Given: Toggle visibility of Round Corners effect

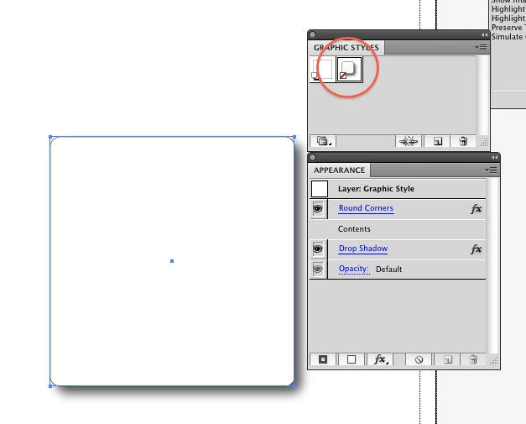Looking at the screenshot, I should pyautogui.click(x=318, y=209).
